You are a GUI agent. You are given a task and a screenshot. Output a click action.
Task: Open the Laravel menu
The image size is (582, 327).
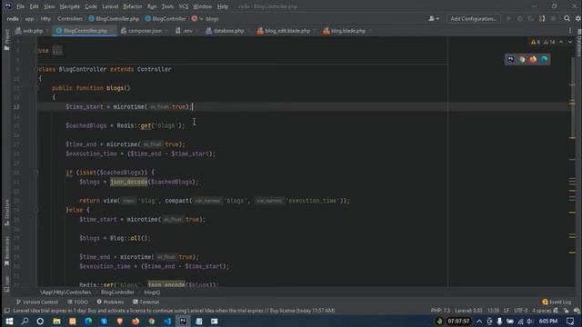coord(110,6)
